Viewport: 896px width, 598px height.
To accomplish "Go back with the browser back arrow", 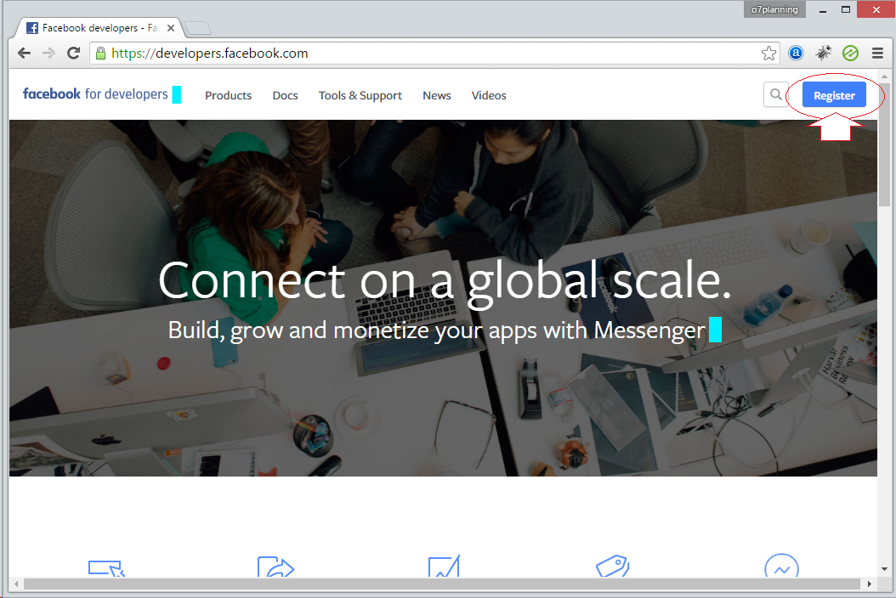I will pyautogui.click(x=24, y=54).
